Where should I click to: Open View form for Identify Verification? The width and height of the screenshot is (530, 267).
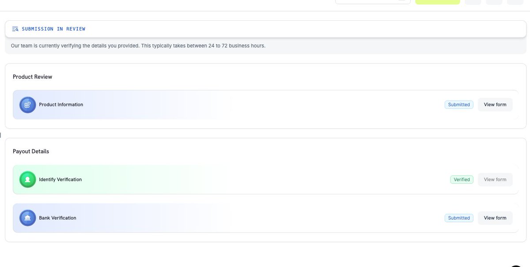(495, 180)
